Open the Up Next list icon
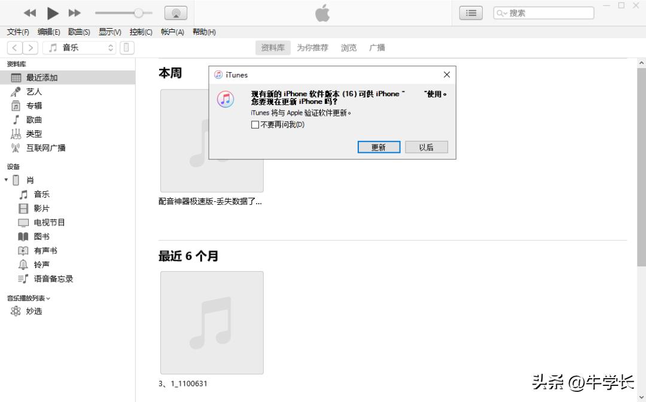The height and width of the screenshot is (402, 646). 471,12
